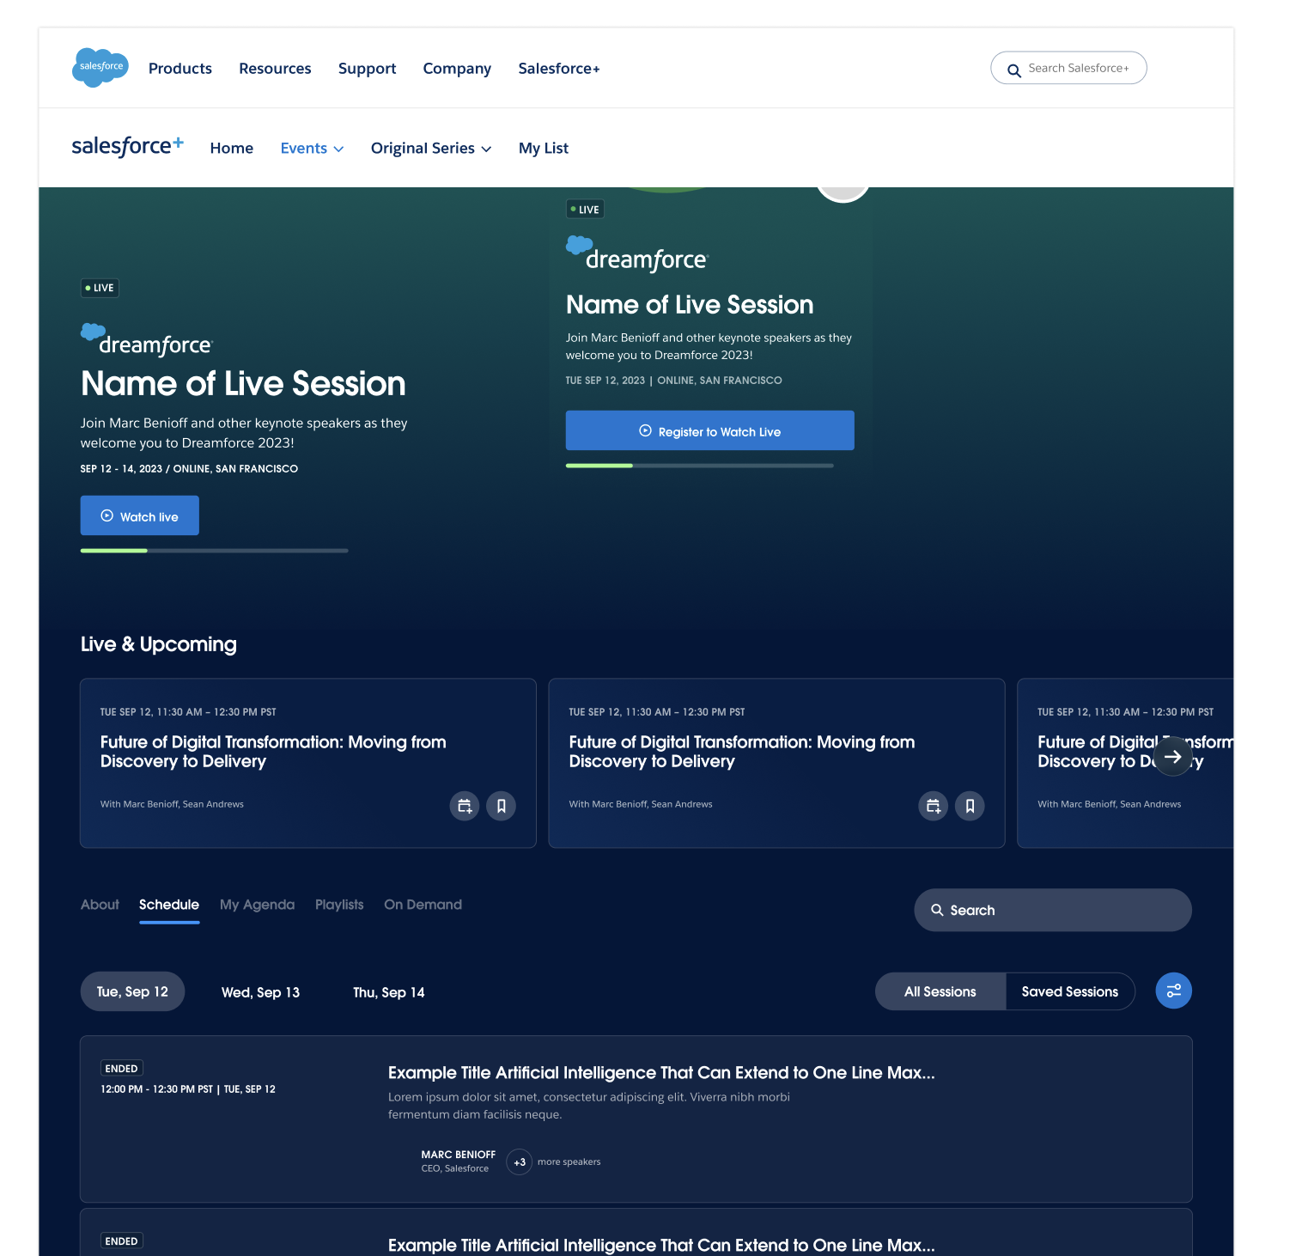
Task: Click the Dreamforce logo above Watch live
Action: point(147,340)
